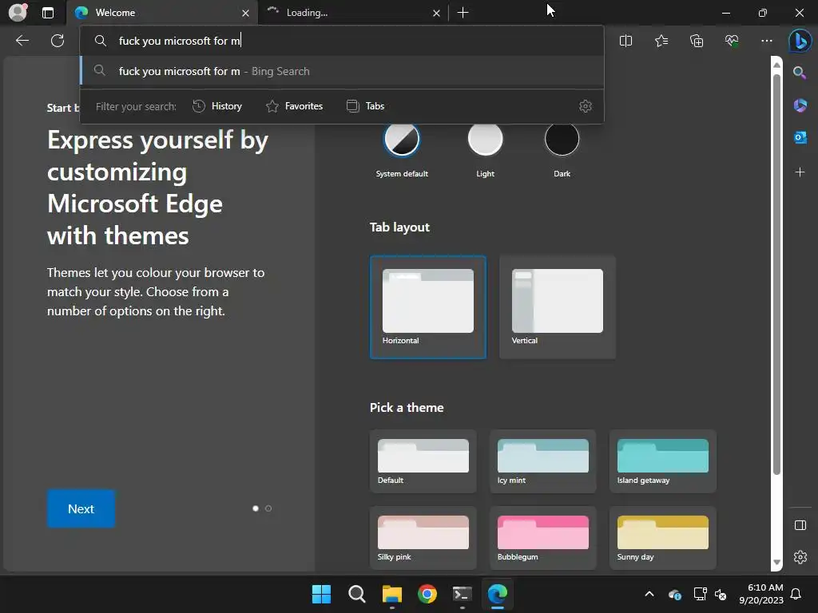This screenshot has height=613, width=818.
Task: Open the tab actions menu icon
Action: coord(47,13)
